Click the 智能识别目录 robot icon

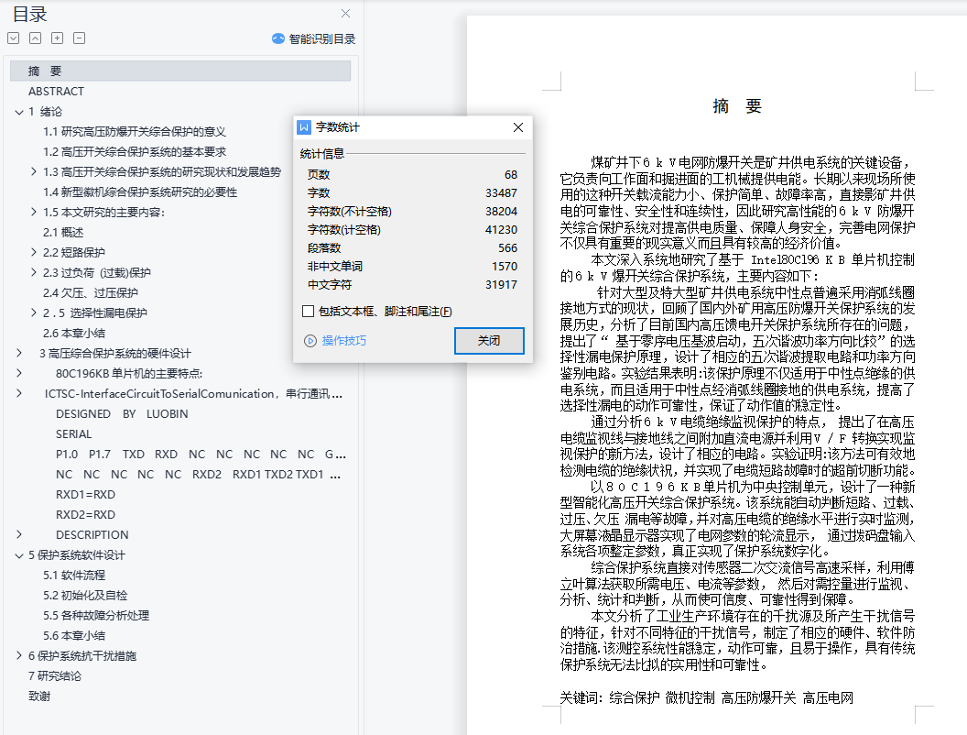click(x=278, y=38)
